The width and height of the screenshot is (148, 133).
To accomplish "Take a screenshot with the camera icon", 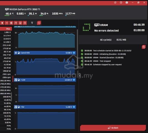I will [x=127, y=3].
